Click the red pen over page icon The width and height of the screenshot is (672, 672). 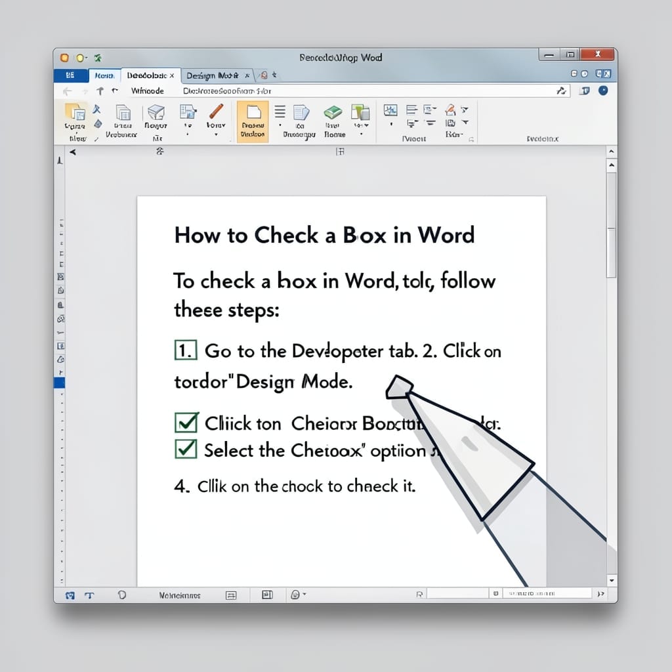[x=450, y=110]
